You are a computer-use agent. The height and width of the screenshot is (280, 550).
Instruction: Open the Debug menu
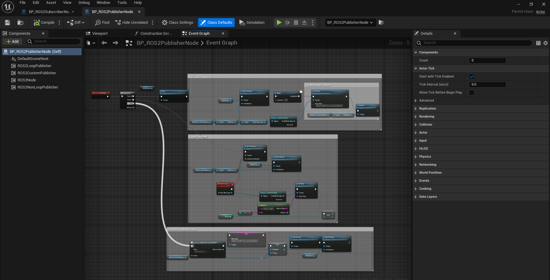tap(84, 3)
